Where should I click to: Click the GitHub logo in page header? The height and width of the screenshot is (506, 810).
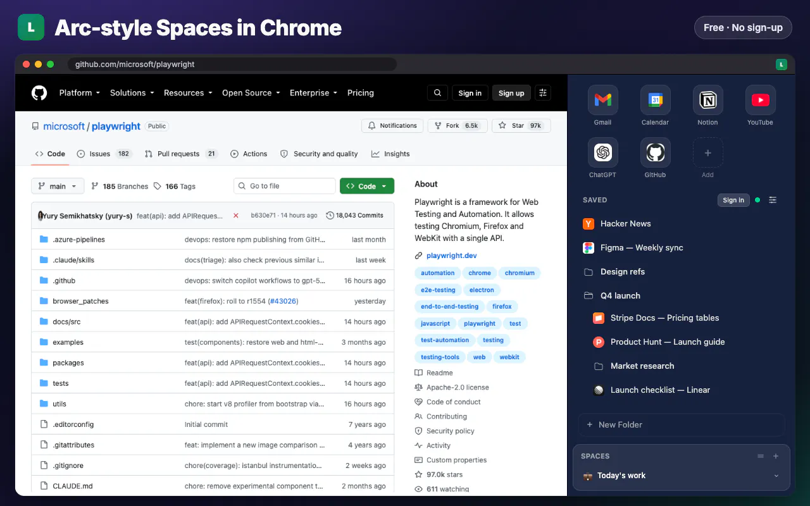click(x=39, y=93)
